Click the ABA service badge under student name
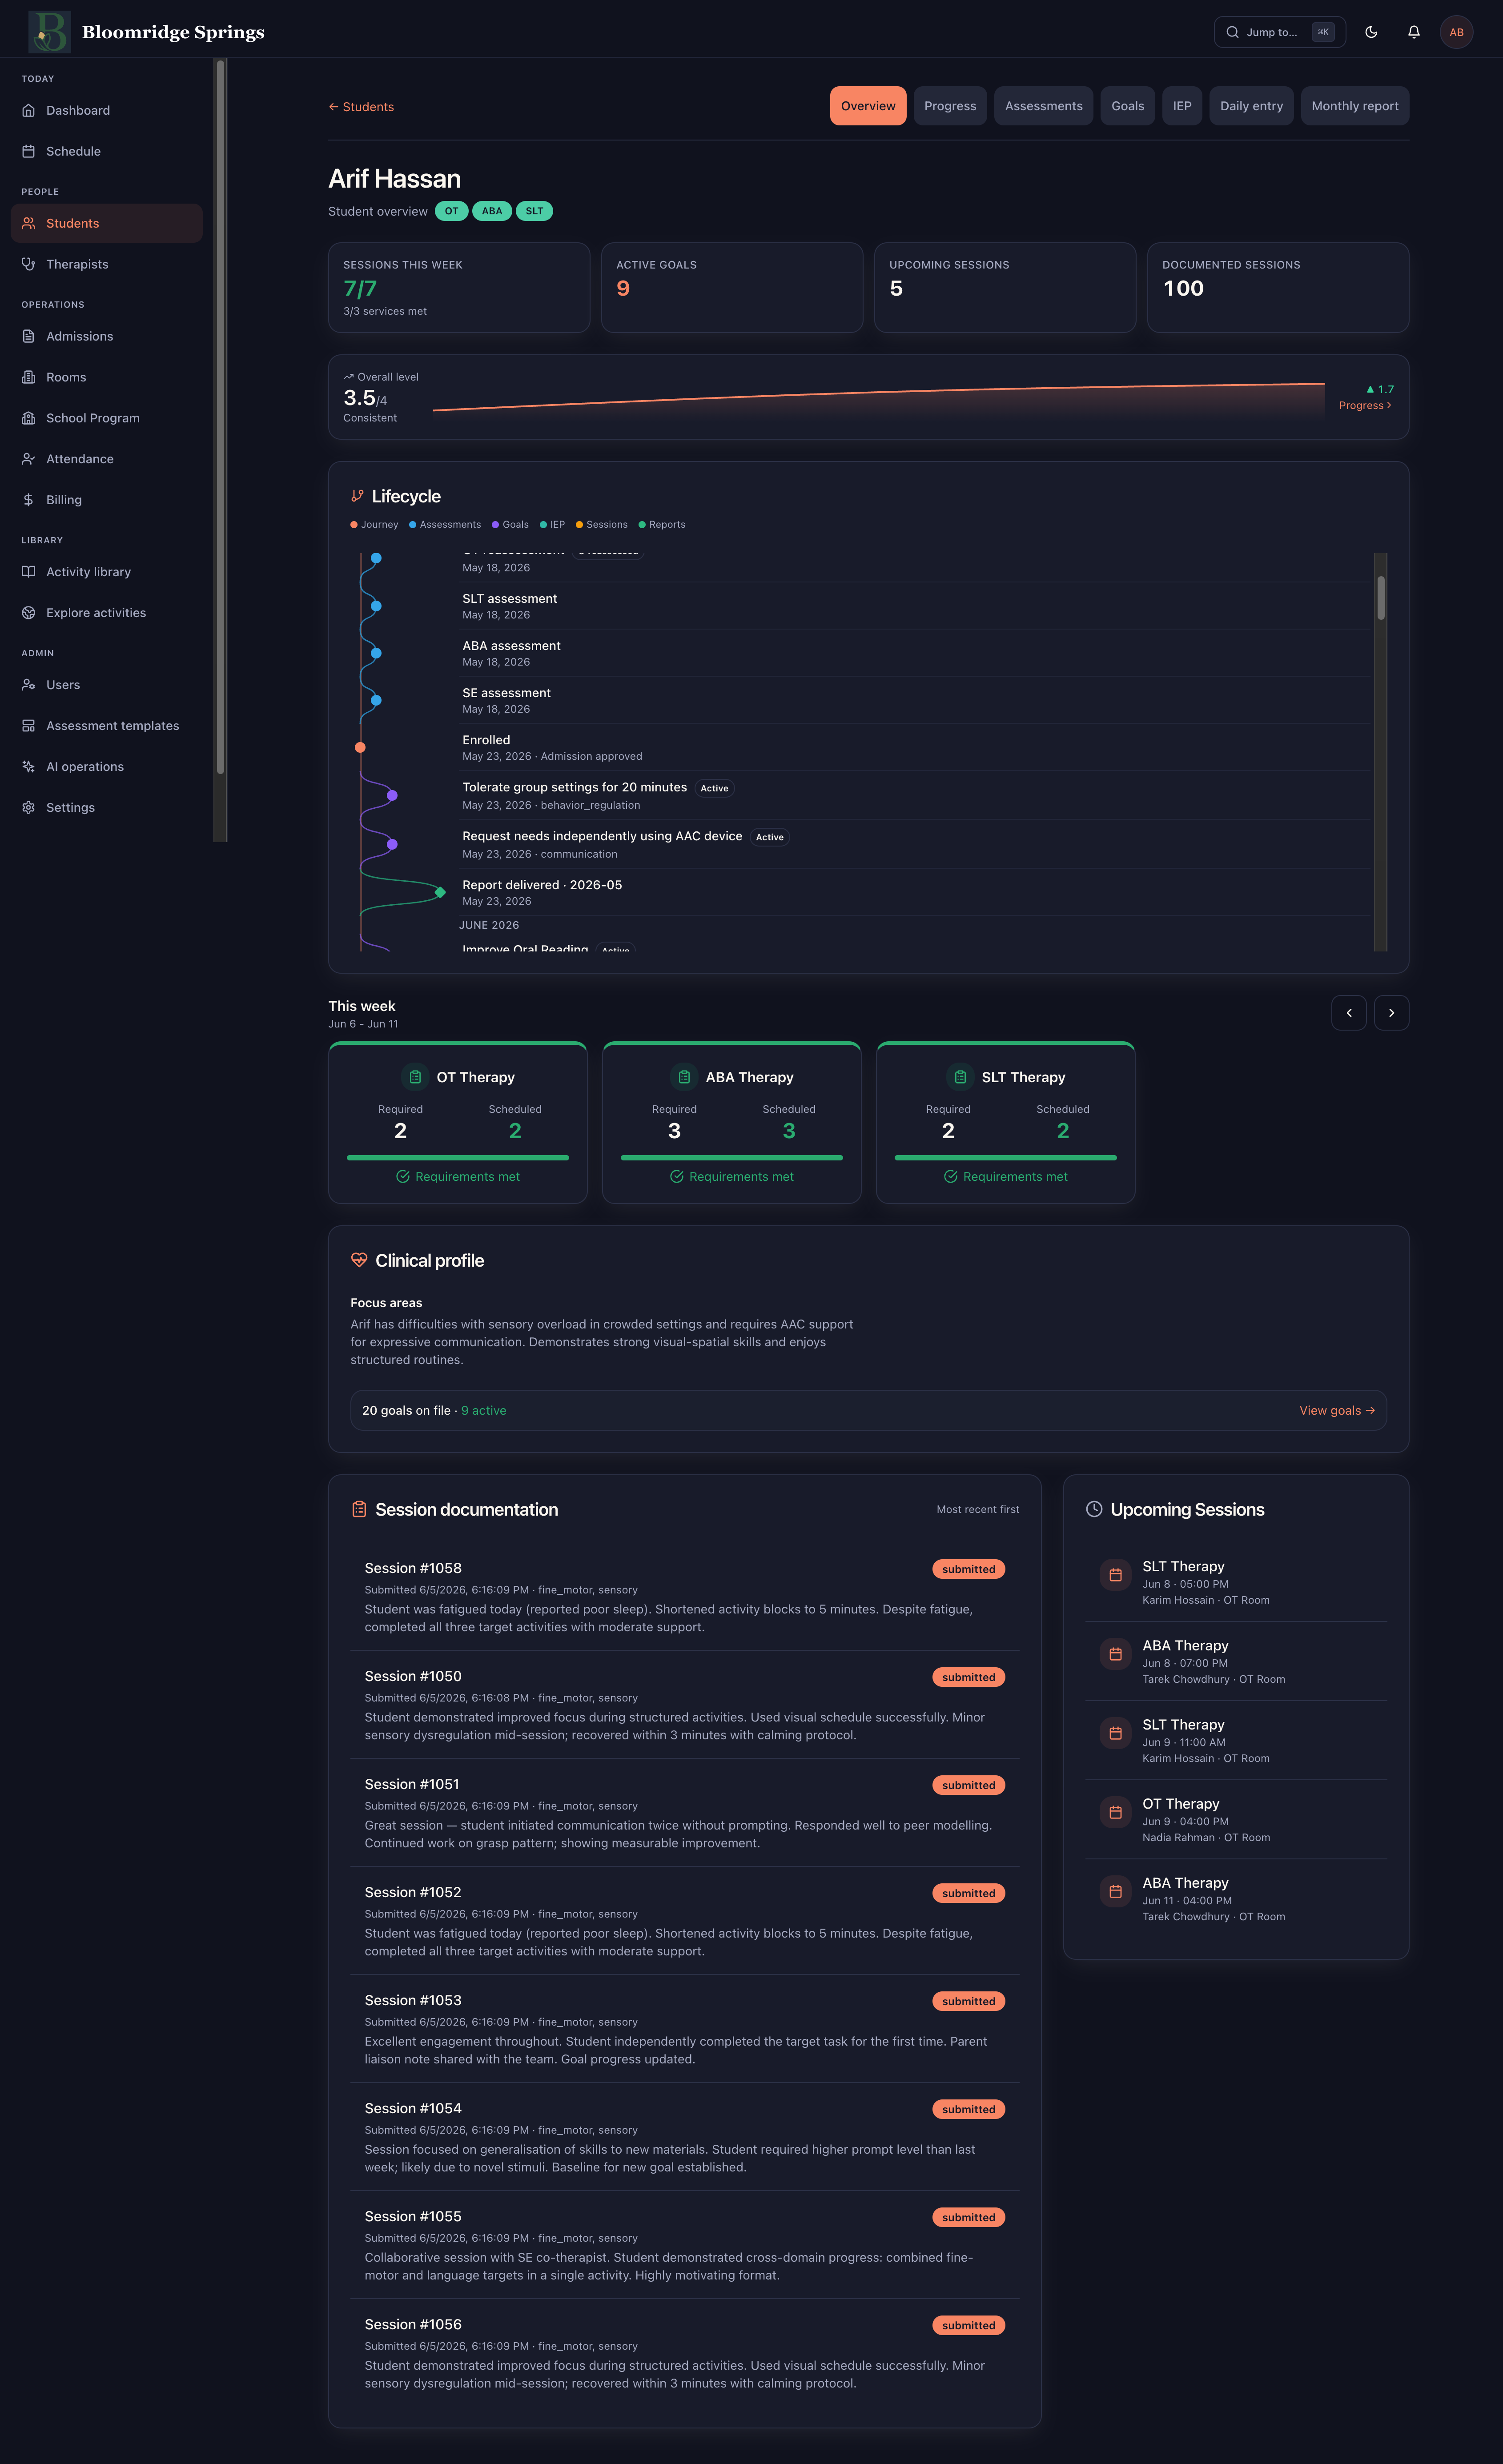The width and height of the screenshot is (1503, 2464). (x=492, y=211)
